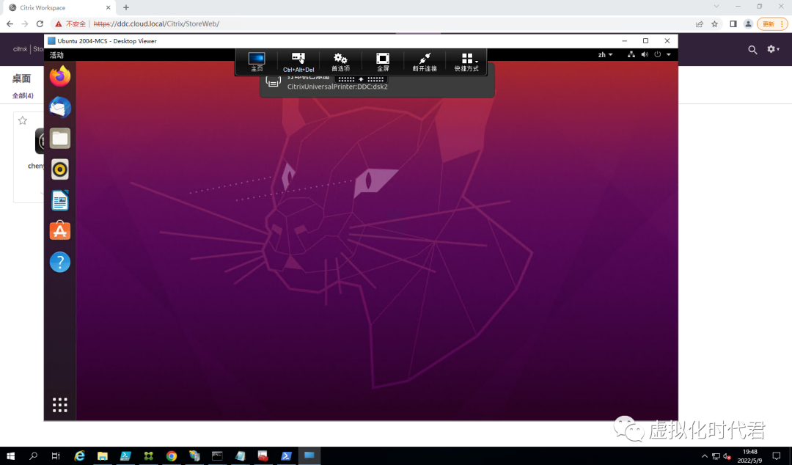The width and height of the screenshot is (792, 465).
Task: Open LibreOffice Writer from the dock
Action: click(60, 201)
